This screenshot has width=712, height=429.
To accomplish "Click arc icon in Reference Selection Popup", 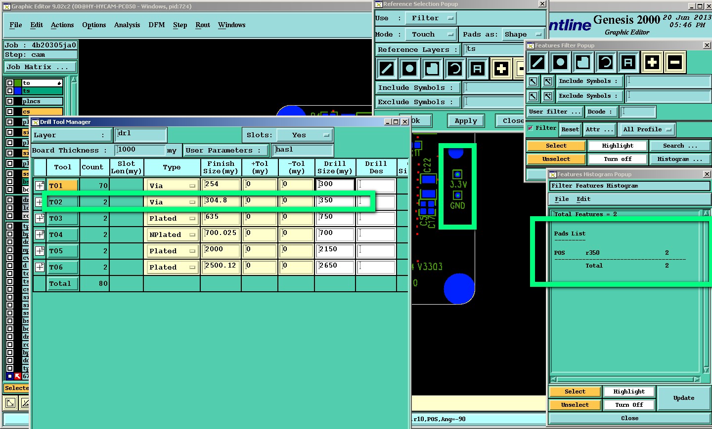I will click(x=455, y=69).
